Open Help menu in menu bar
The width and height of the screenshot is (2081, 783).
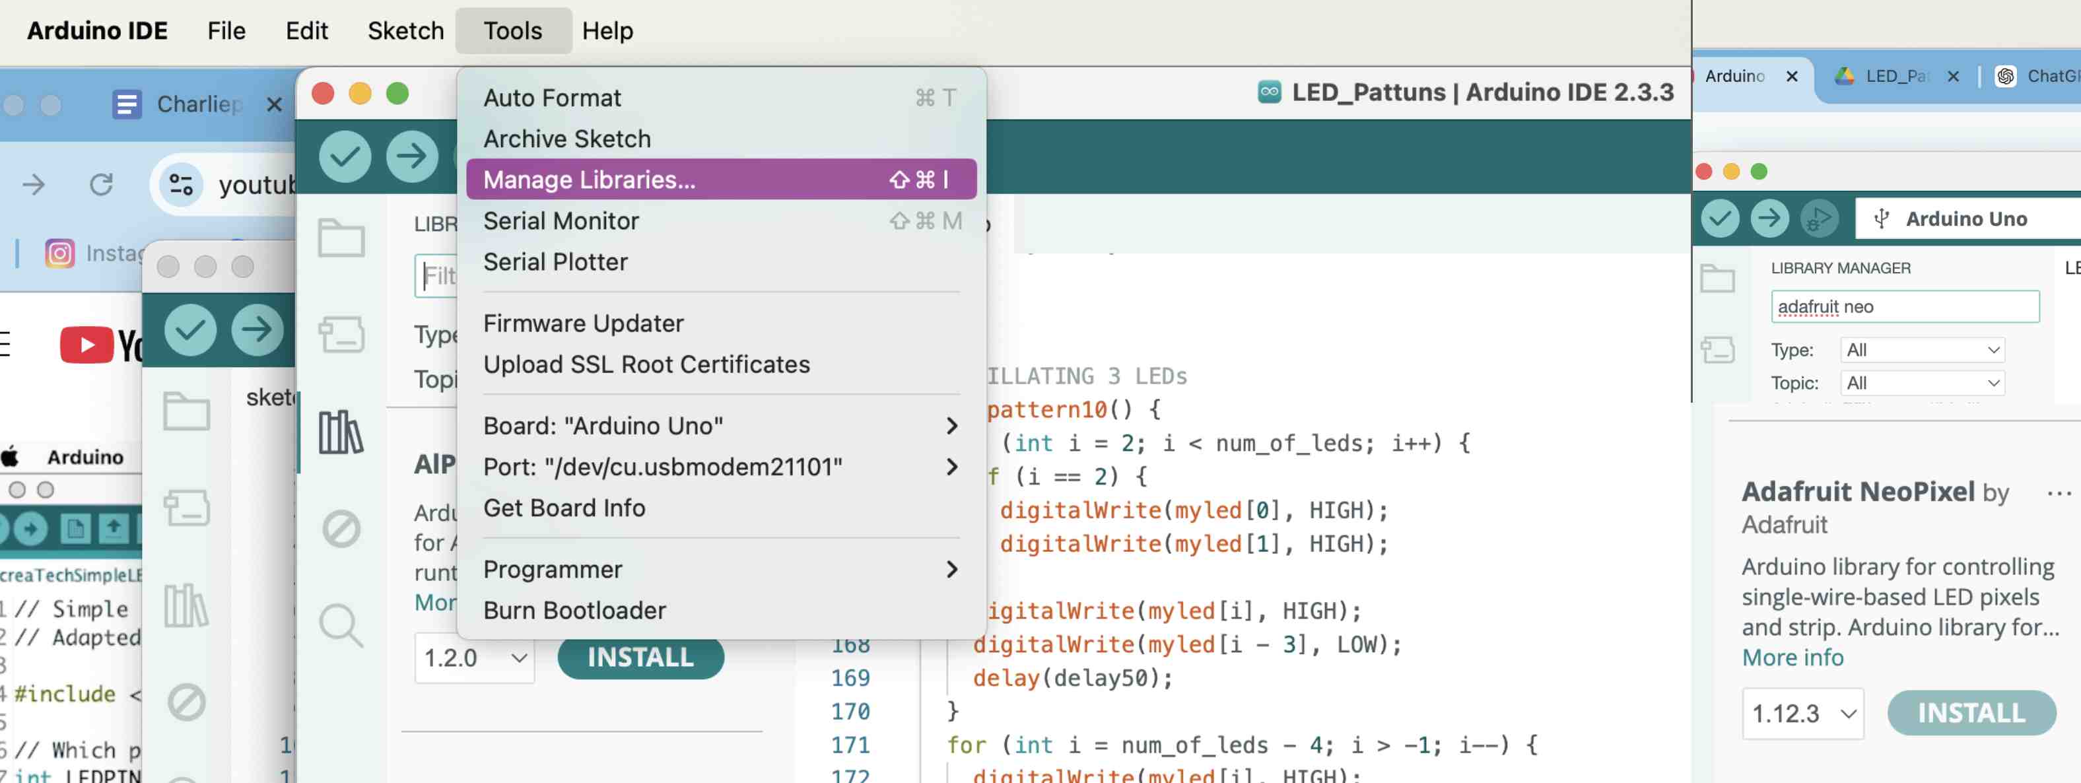point(607,31)
